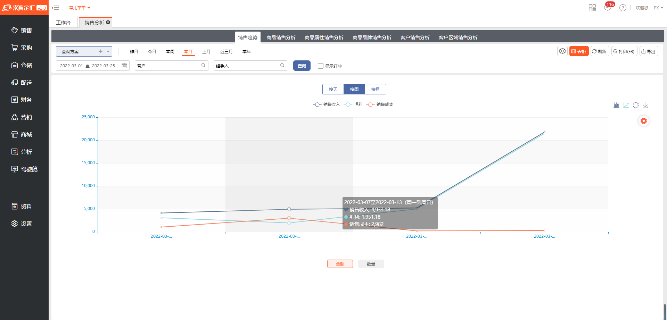The image size is (667, 320).
Task: Expand the 查询方案 dropdown
Action: coord(108,51)
